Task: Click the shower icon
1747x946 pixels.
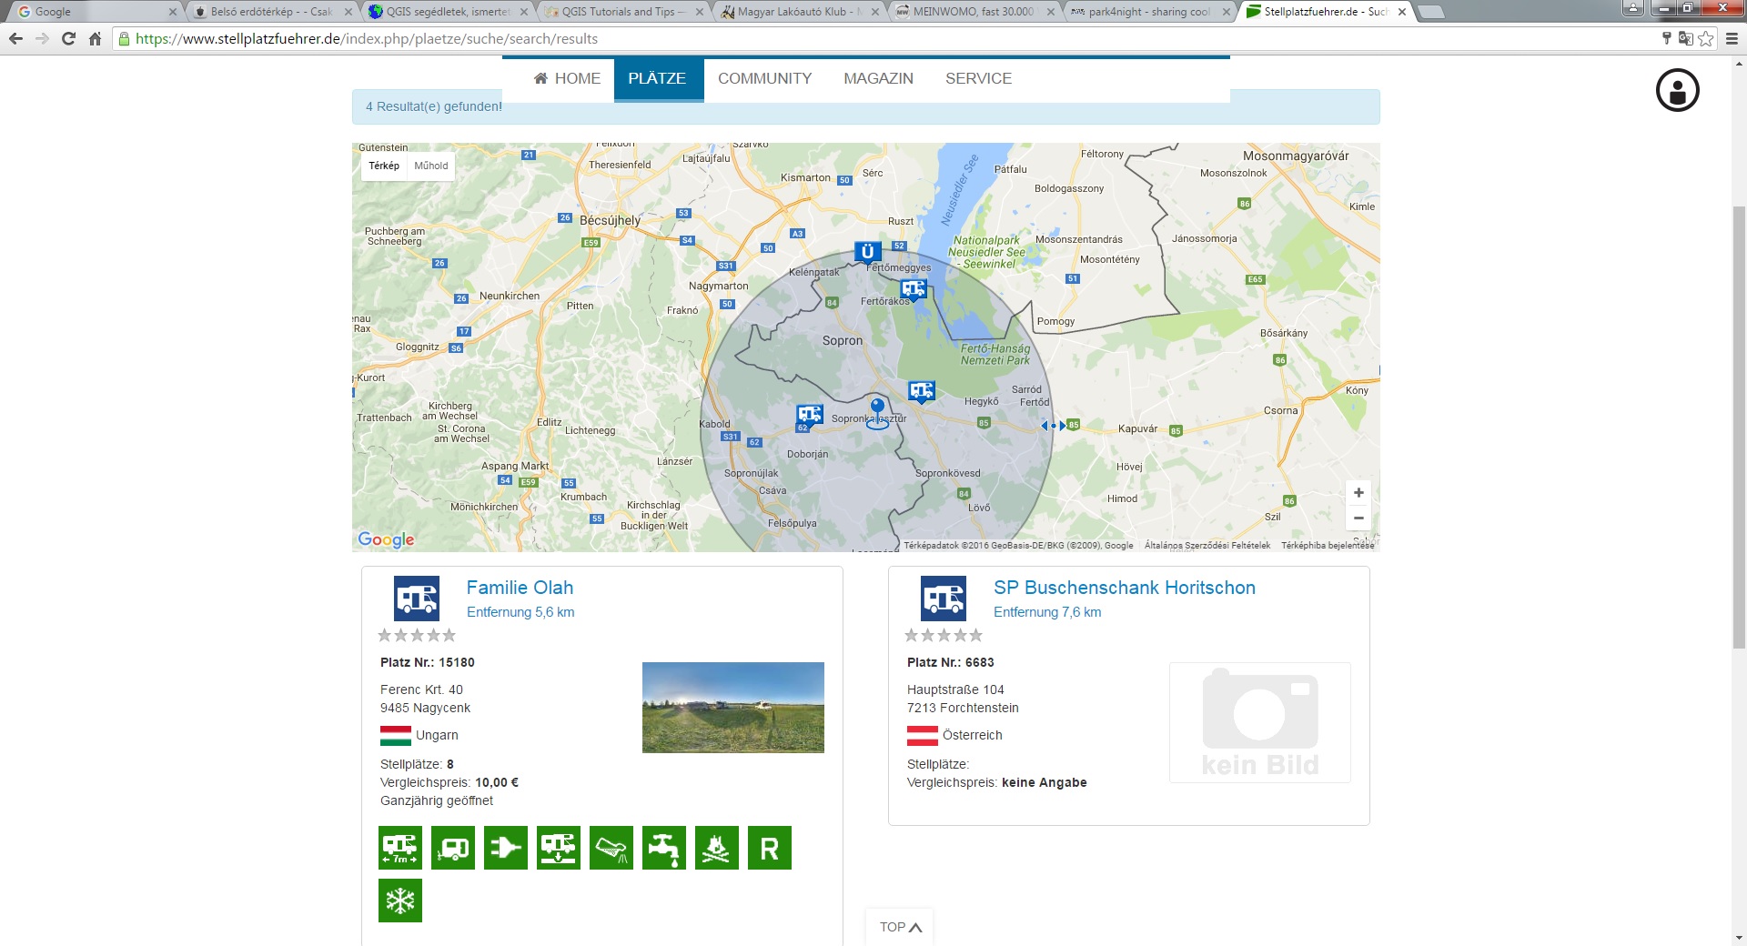Action: point(611,848)
